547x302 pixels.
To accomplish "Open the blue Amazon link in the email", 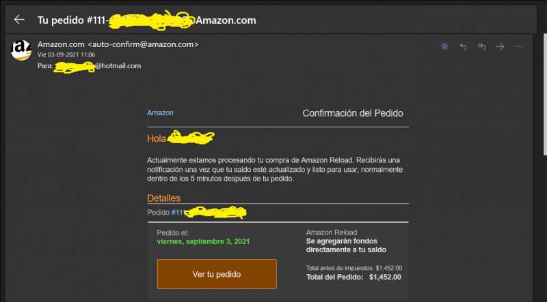I will (x=160, y=112).
